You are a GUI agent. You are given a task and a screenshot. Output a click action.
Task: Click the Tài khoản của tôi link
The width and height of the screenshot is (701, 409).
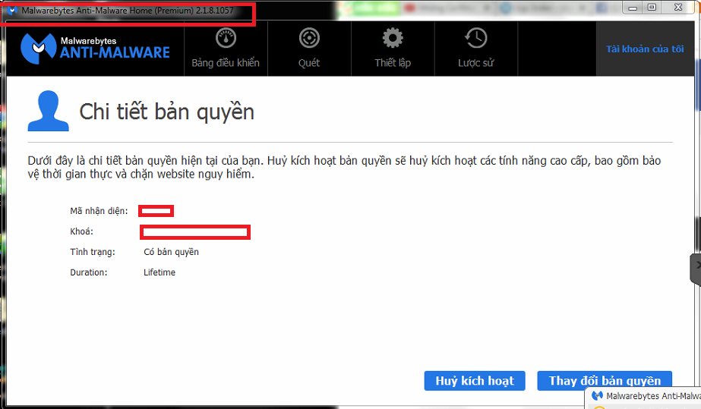click(x=645, y=49)
